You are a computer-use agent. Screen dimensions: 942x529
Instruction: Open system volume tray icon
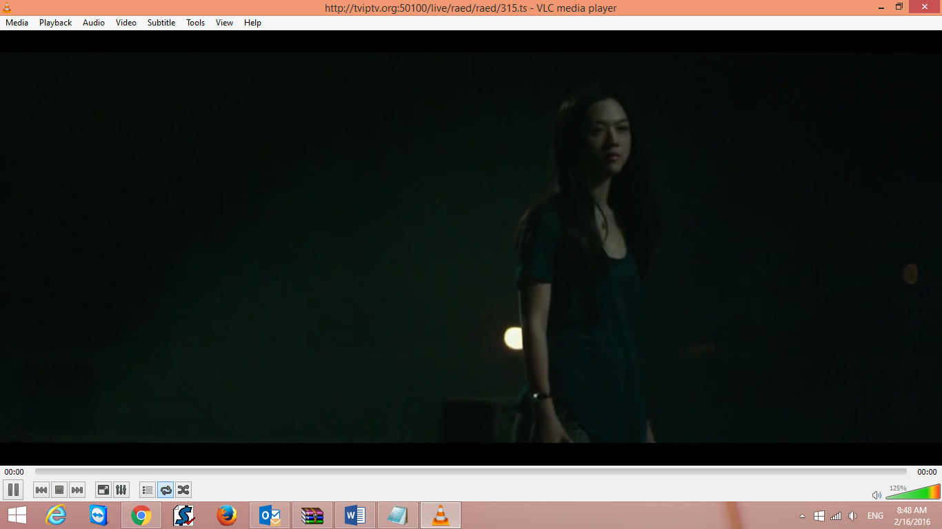853,516
